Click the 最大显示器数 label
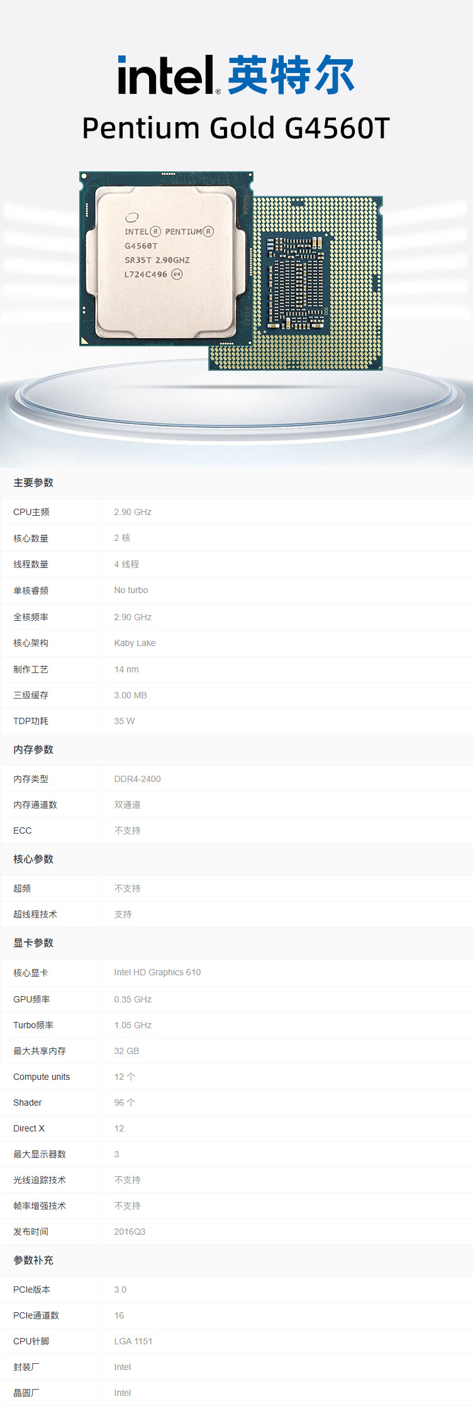The width and height of the screenshot is (473, 1406). tap(40, 1154)
